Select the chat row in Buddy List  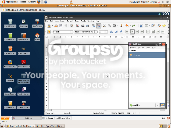pos(147,55)
